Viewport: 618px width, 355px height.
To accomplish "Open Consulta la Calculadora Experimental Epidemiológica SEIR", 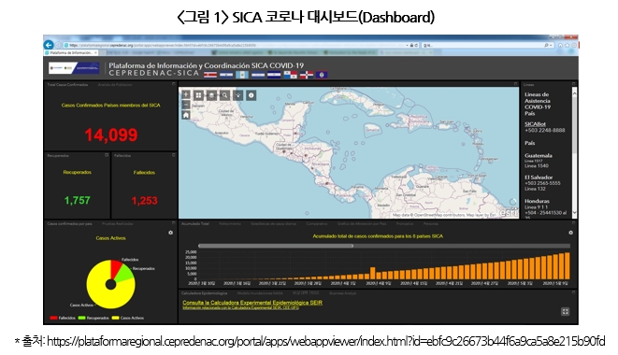I will (252, 302).
